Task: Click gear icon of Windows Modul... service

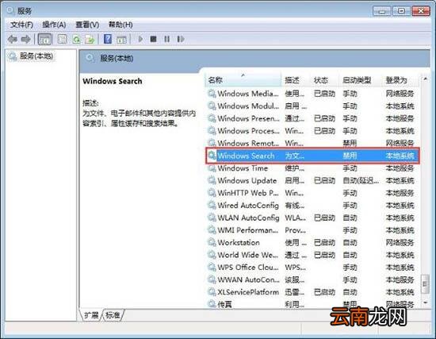Action: (x=212, y=106)
